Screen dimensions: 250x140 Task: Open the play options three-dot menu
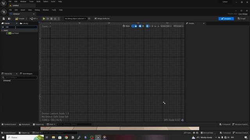coord(59,19)
